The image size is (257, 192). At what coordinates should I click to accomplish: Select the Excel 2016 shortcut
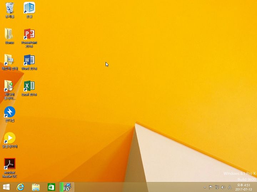(29, 88)
